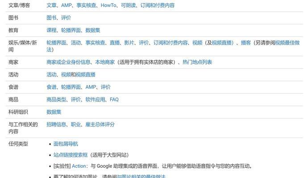307x178 pixels.
Task: Open the 课程 link
Action: 51,30
